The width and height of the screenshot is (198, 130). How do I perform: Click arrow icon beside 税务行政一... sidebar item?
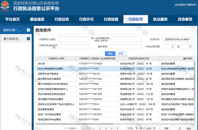pyautogui.click(x=28, y=30)
